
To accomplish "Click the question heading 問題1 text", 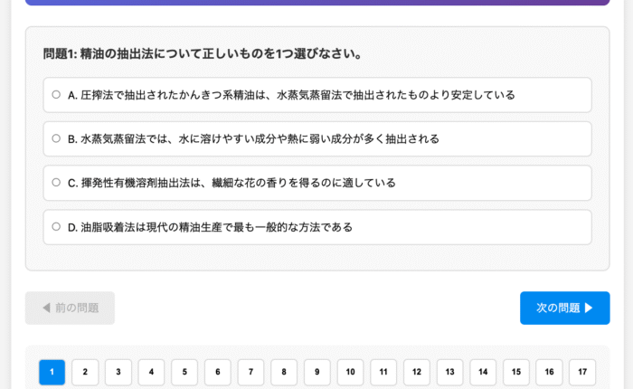I will click(203, 53).
